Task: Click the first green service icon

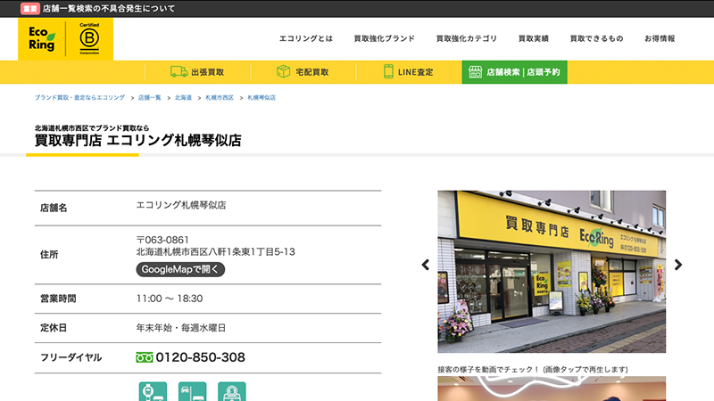Action: 152,391
